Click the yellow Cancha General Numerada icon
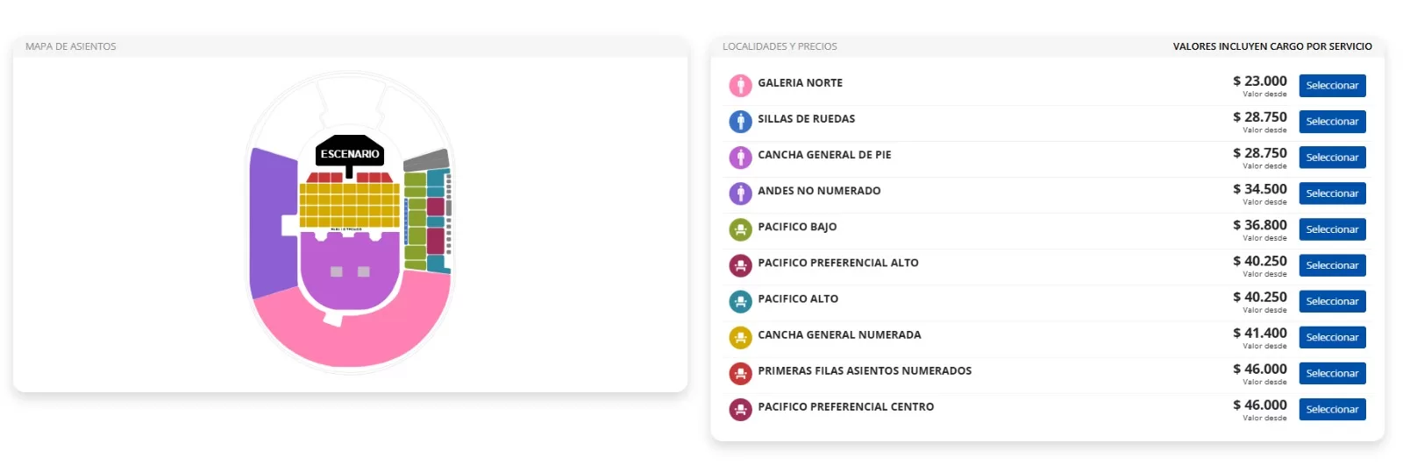Viewport: 1403px width, 471px height. coord(740,337)
